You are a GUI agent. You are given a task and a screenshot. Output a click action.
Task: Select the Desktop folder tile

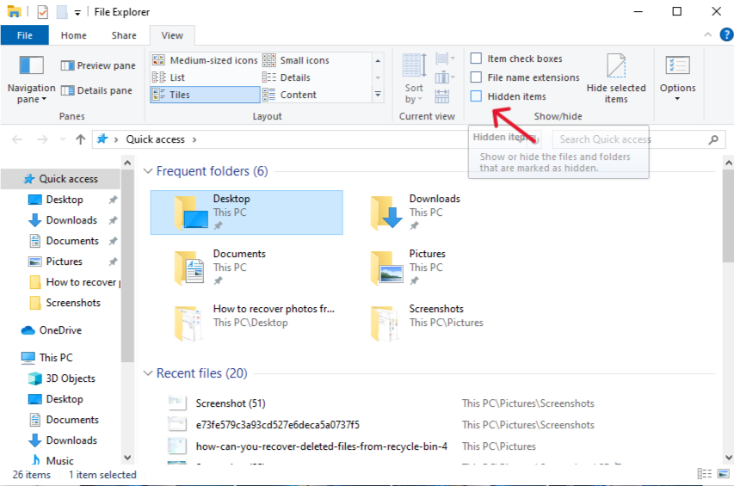click(247, 212)
